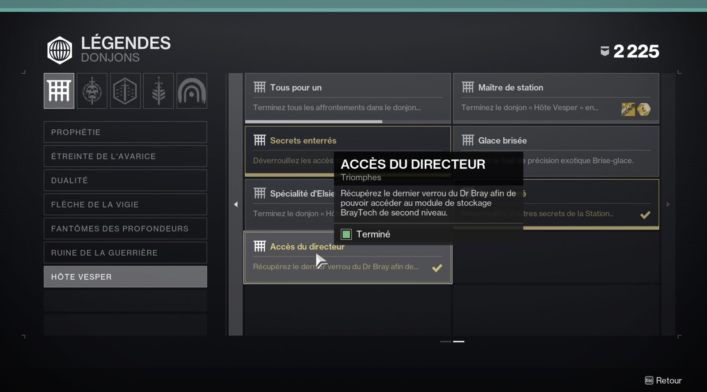
Task: Select the Hôte Vesper dungeon
Action: click(x=125, y=277)
